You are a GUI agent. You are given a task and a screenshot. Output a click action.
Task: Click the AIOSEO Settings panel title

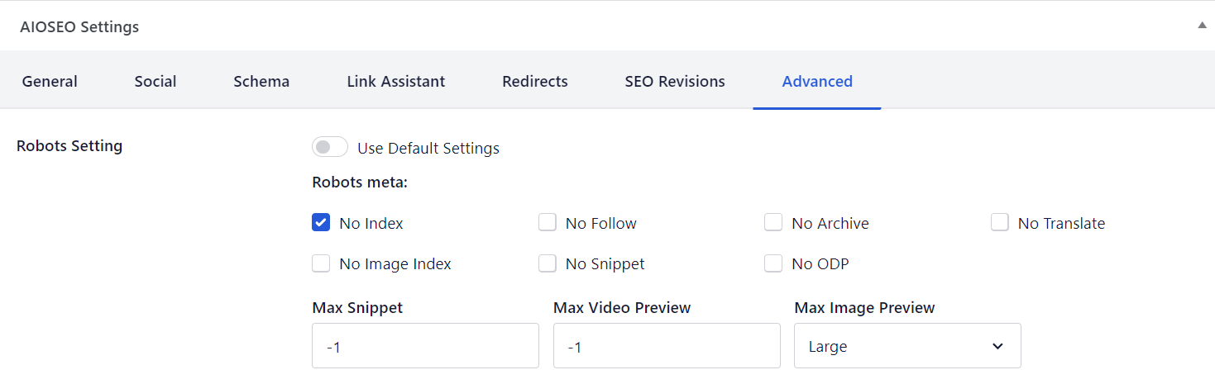click(79, 27)
